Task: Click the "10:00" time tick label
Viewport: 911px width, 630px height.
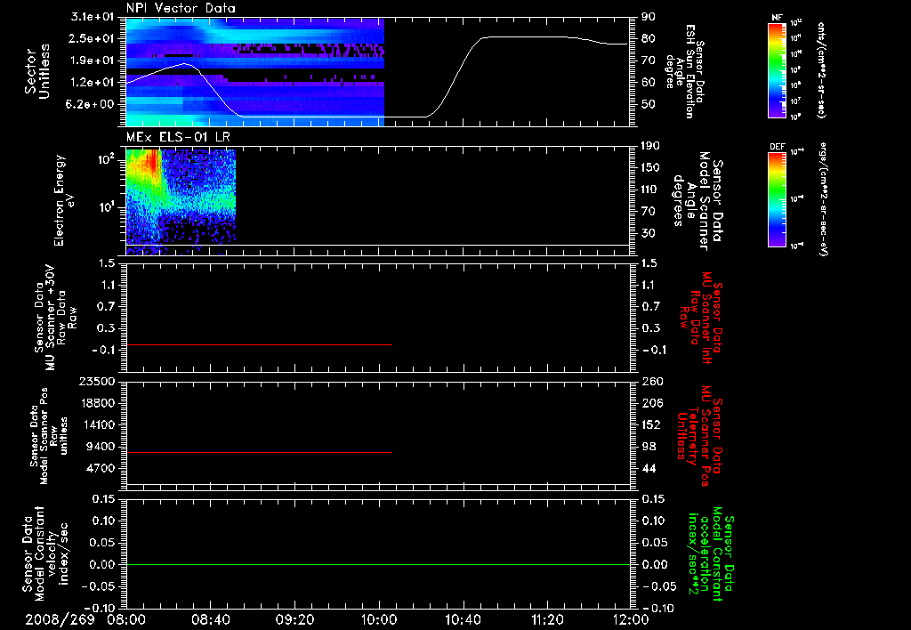Action: 379,619
